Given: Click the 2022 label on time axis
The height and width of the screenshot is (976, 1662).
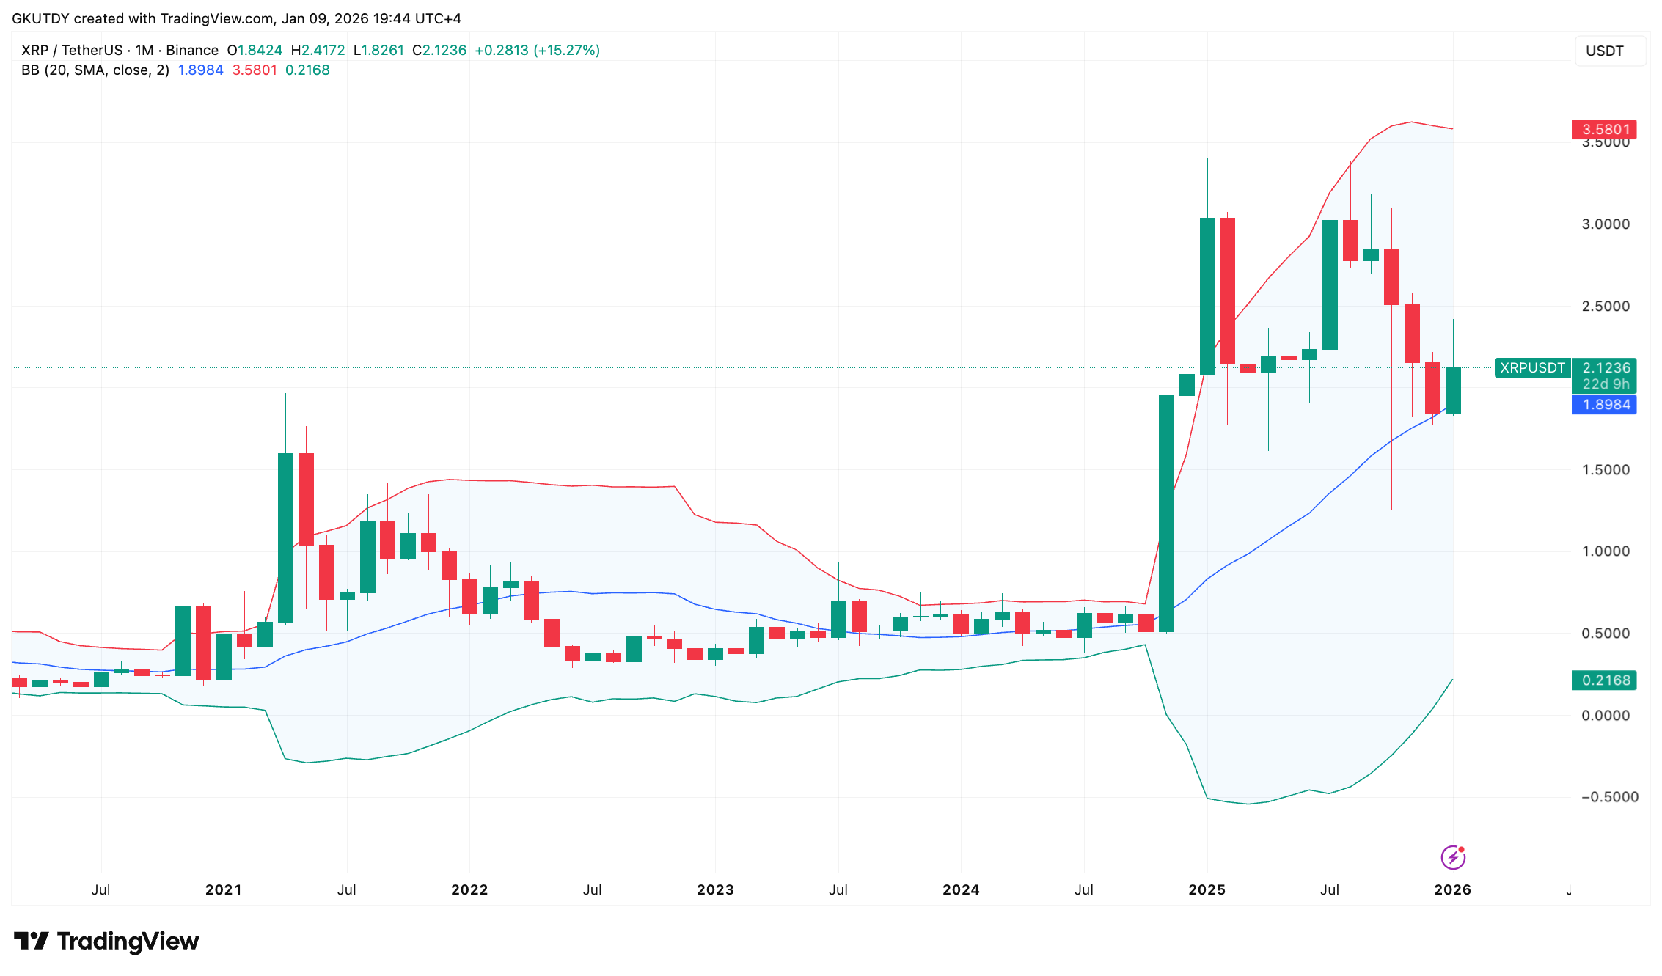Looking at the screenshot, I should click(469, 889).
